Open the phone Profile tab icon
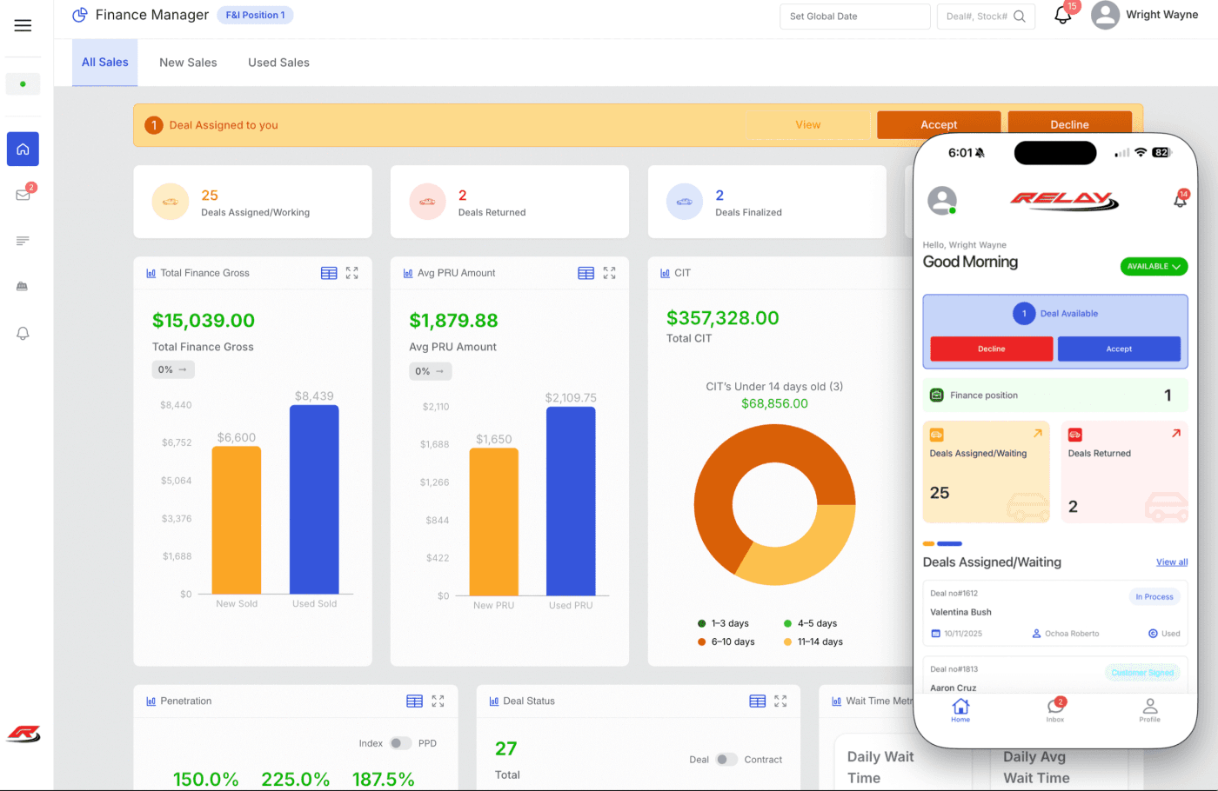The height and width of the screenshot is (791, 1218). (1149, 708)
